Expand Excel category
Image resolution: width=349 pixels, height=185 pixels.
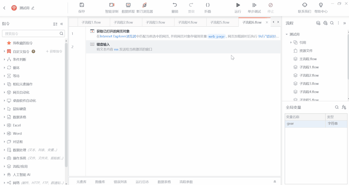point(4,125)
